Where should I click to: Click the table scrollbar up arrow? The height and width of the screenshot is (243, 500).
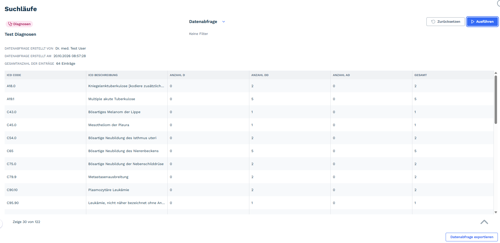pyautogui.click(x=496, y=73)
